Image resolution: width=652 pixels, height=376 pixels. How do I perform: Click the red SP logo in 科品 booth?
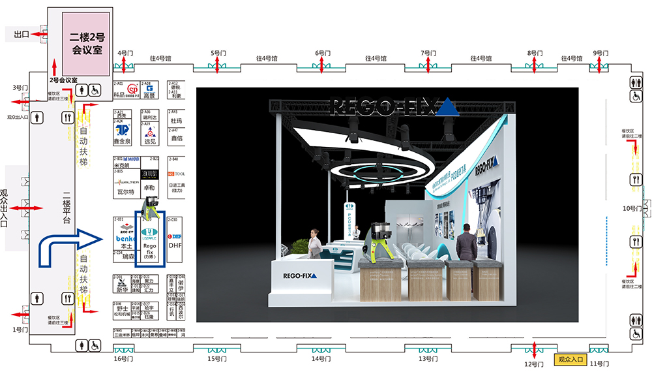coord(132,89)
